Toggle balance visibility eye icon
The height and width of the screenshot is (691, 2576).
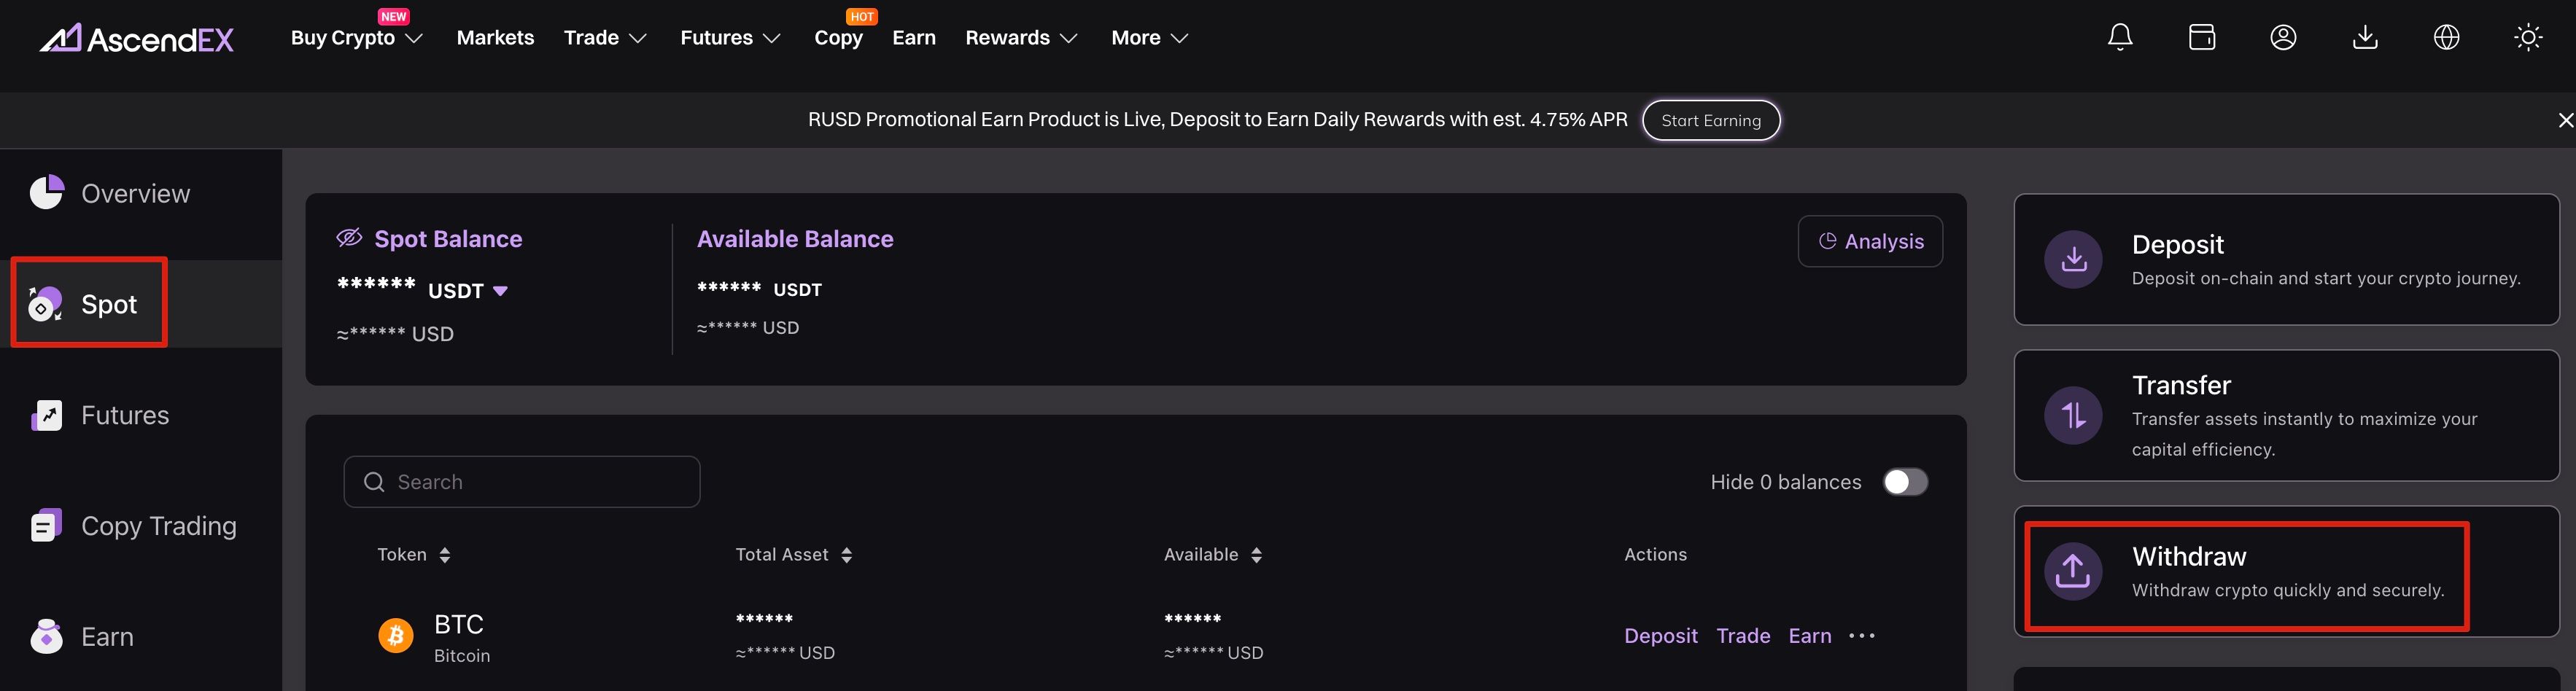[x=349, y=238]
